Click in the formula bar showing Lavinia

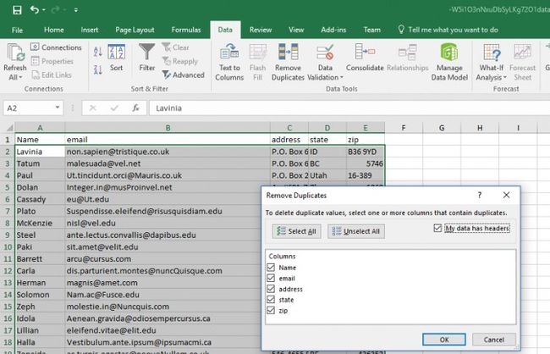349,108
